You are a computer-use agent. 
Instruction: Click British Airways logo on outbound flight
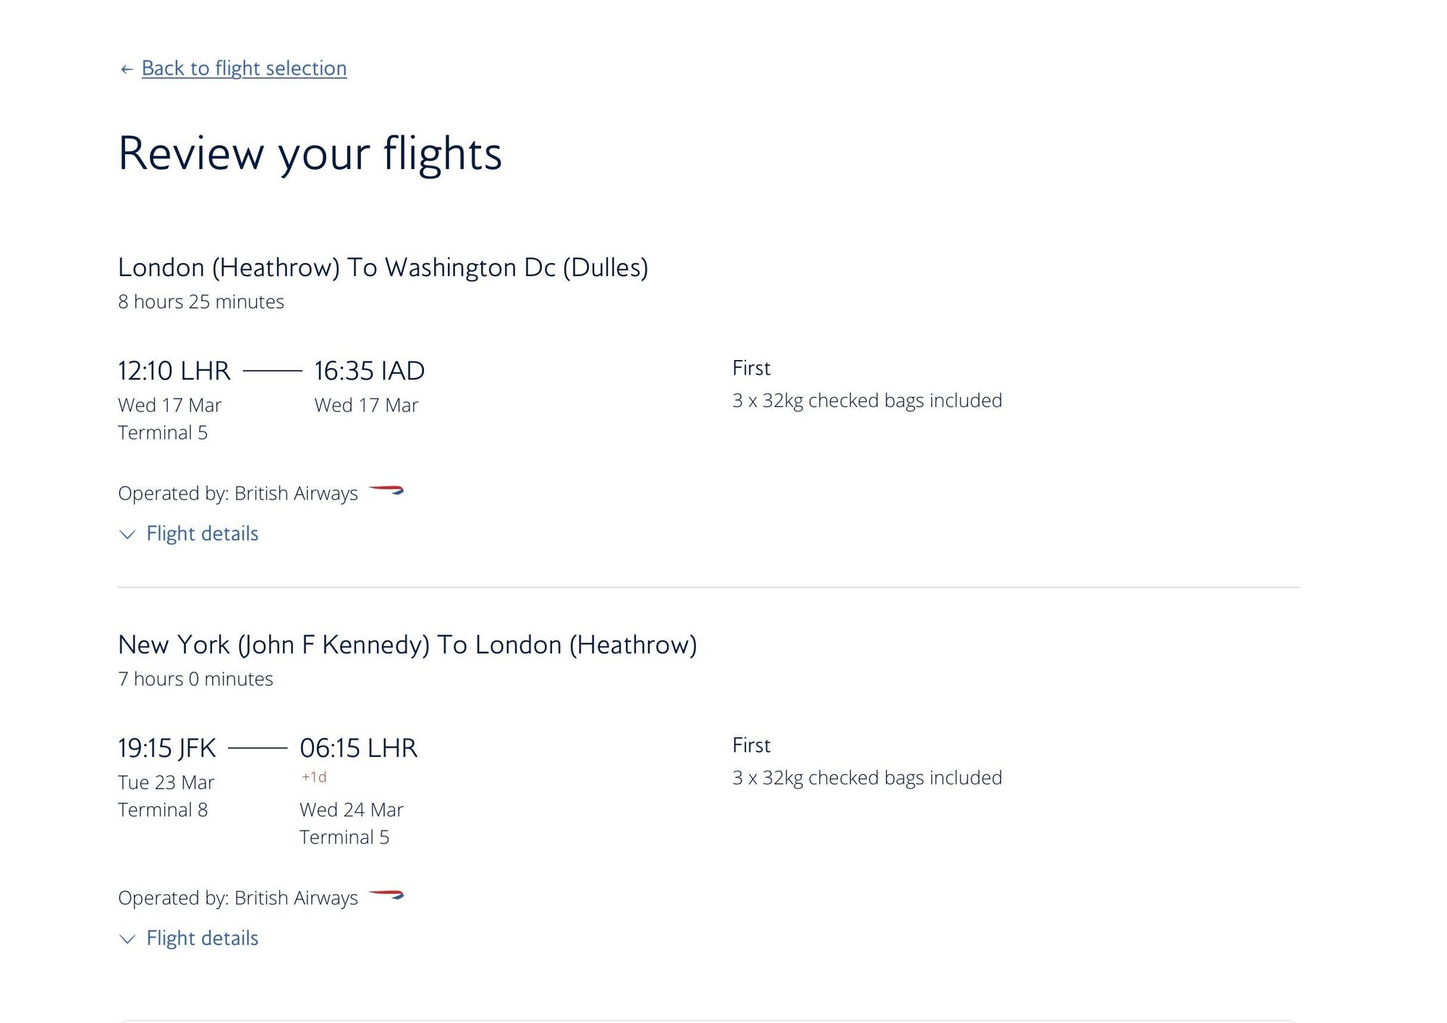386,491
